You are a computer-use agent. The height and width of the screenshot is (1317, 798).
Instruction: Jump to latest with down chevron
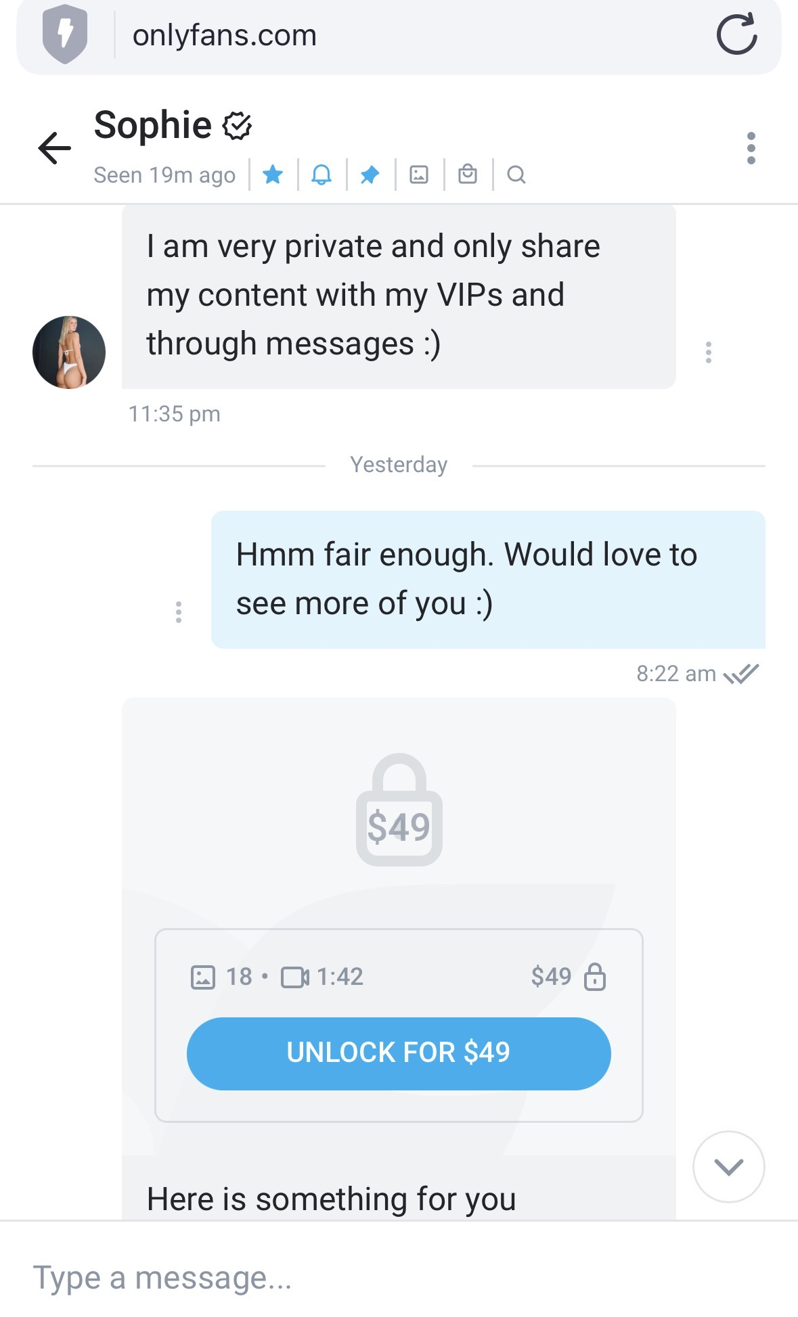pyautogui.click(x=729, y=1167)
